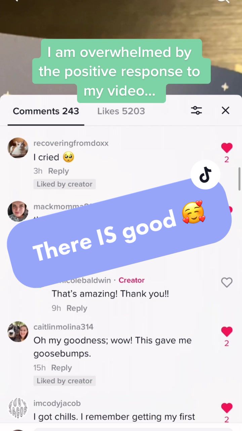The height and width of the screenshot is (431, 242).
Task: Switch to the Comments 243 tab
Action: 46,111
